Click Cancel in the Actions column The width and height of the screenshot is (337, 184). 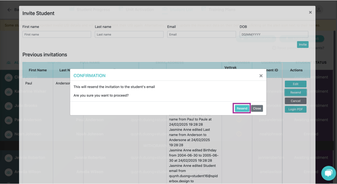(x=295, y=101)
